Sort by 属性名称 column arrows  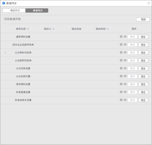tap(28, 29)
